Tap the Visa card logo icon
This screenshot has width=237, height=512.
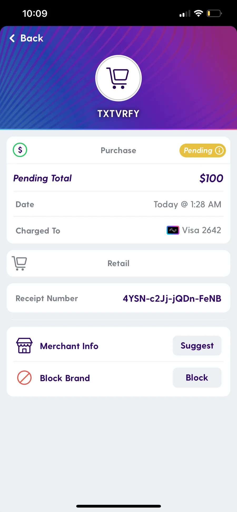[x=173, y=230]
